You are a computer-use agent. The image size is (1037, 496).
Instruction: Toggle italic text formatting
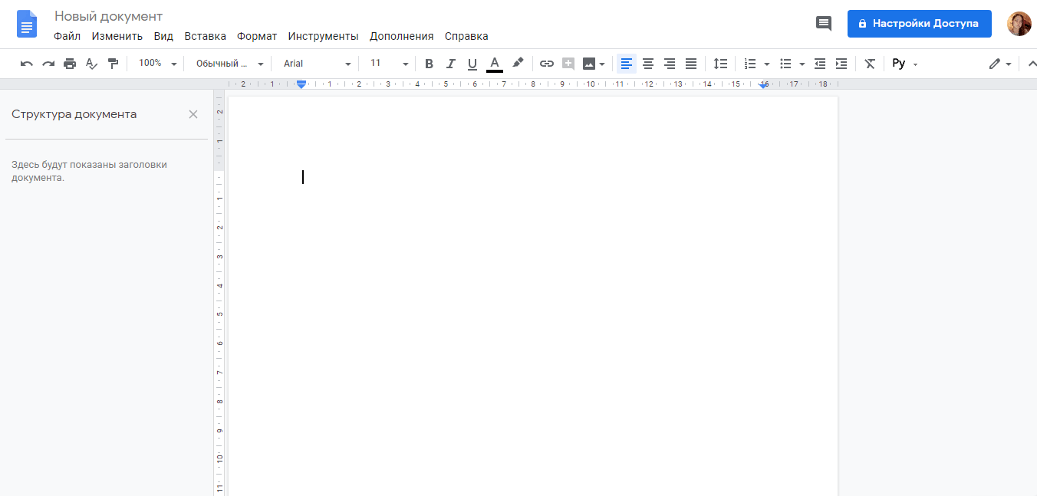click(x=450, y=64)
